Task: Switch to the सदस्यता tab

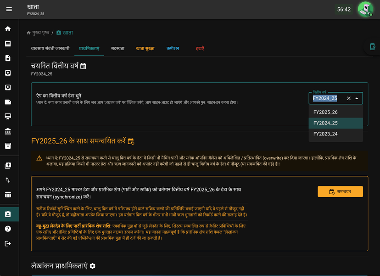Action: (x=117, y=49)
